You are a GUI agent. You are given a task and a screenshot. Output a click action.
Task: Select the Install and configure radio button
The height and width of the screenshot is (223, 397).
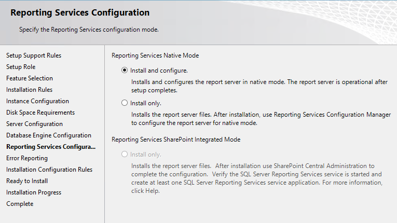[125, 70]
